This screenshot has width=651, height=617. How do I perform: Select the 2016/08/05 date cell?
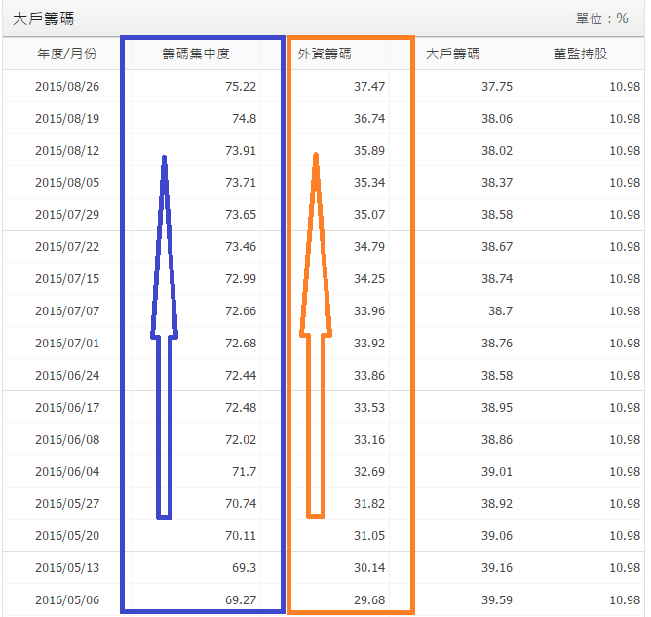pyautogui.click(x=67, y=183)
